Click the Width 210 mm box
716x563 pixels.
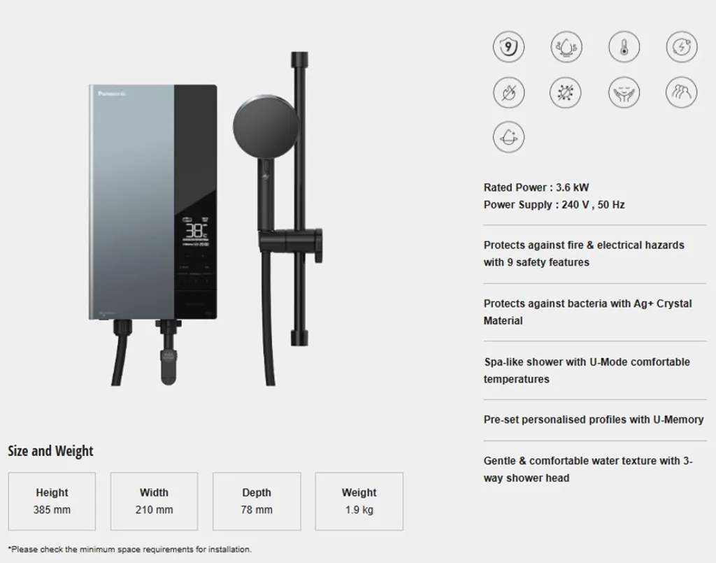tap(154, 501)
